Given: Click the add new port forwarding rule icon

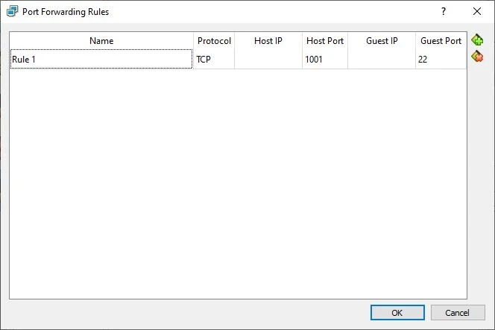Looking at the screenshot, I should [x=477, y=41].
